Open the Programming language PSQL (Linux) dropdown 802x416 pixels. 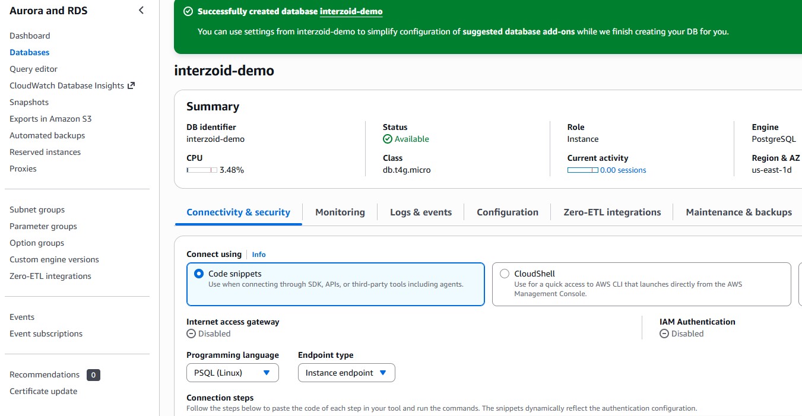click(x=232, y=373)
